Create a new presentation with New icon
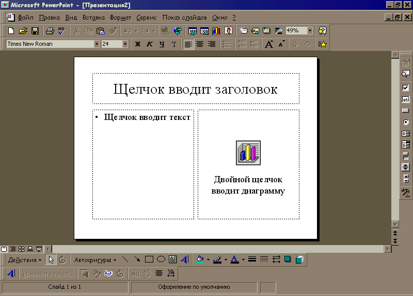This screenshot has height=296, width=413. [11, 31]
